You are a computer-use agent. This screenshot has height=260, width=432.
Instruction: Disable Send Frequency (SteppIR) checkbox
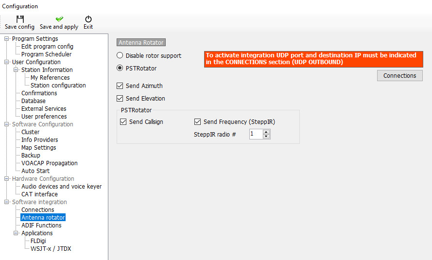click(198, 122)
